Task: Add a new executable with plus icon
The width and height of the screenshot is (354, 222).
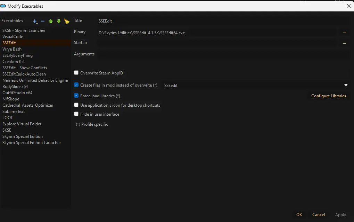Action: click(x=35, y=21)
